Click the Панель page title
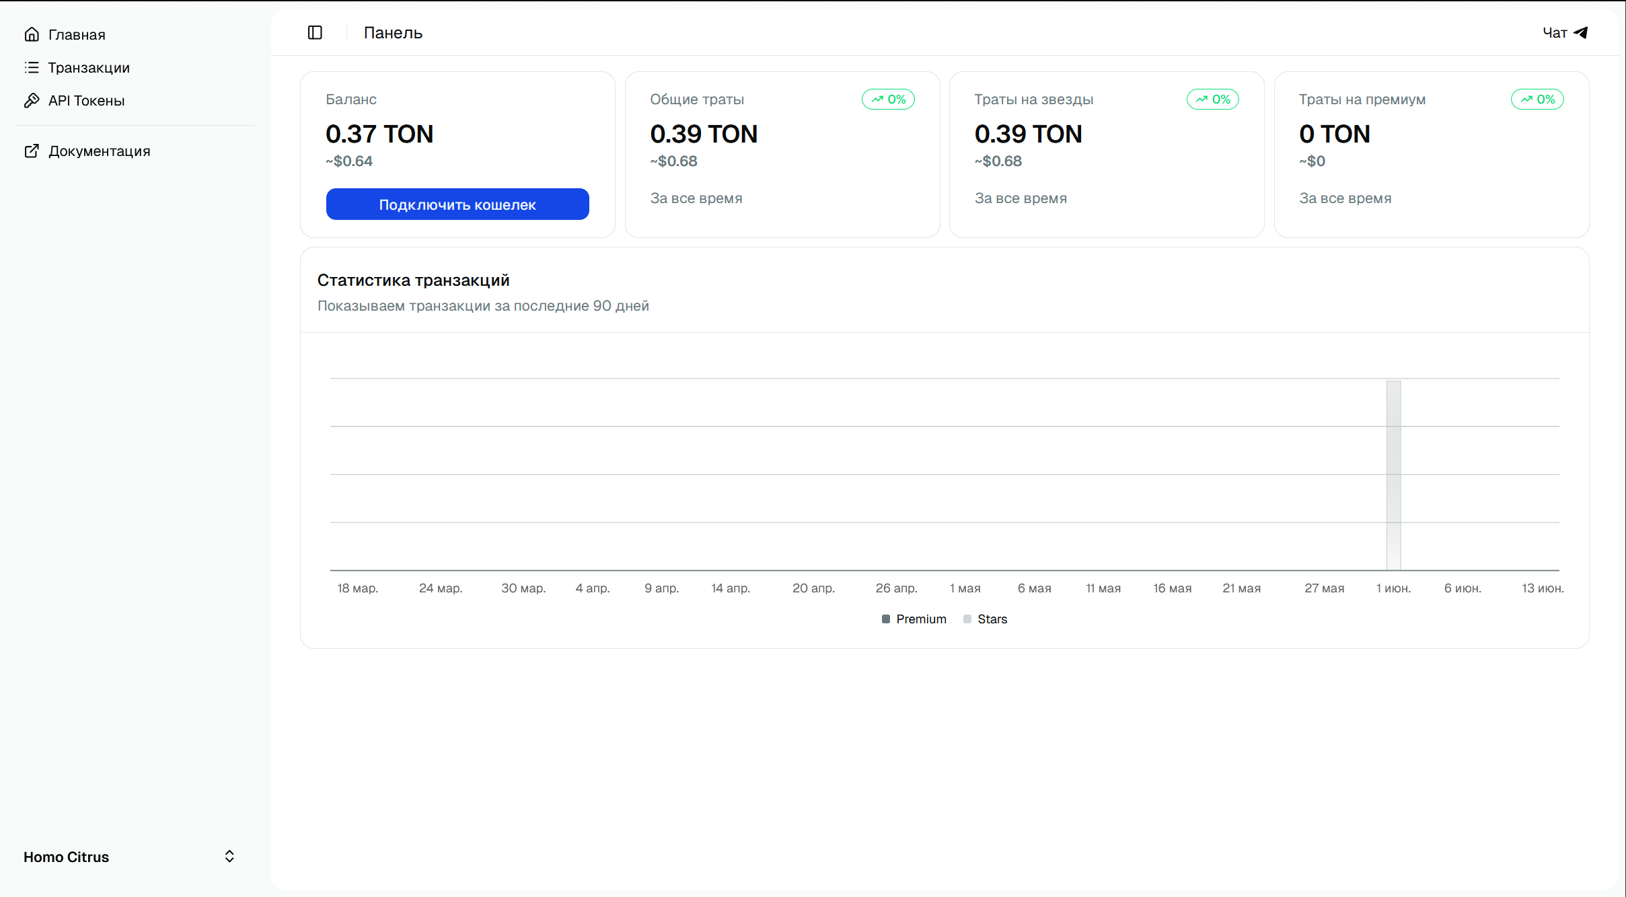This screenshot has width=1626, height=897. (393, 32)
